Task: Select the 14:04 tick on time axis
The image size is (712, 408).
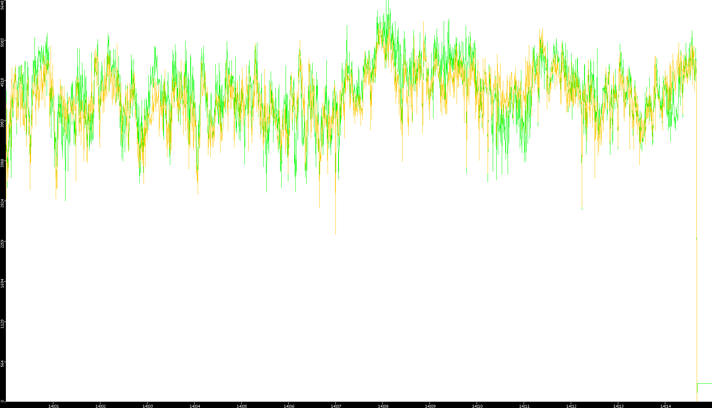Action: [195, 406]
